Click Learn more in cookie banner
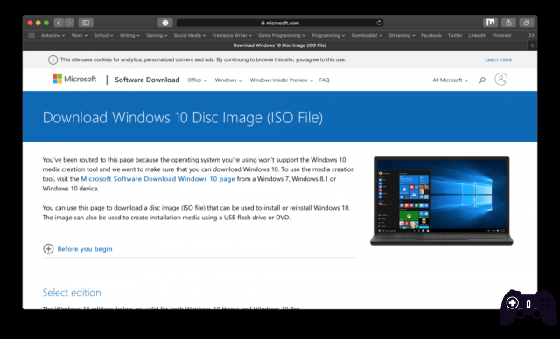560x339 pixels. 498,59
